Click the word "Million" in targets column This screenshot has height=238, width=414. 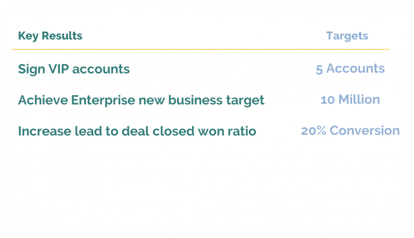pos(359,100)
